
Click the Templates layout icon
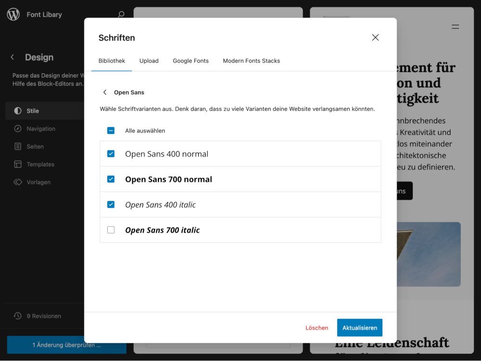tap(18, 164)
